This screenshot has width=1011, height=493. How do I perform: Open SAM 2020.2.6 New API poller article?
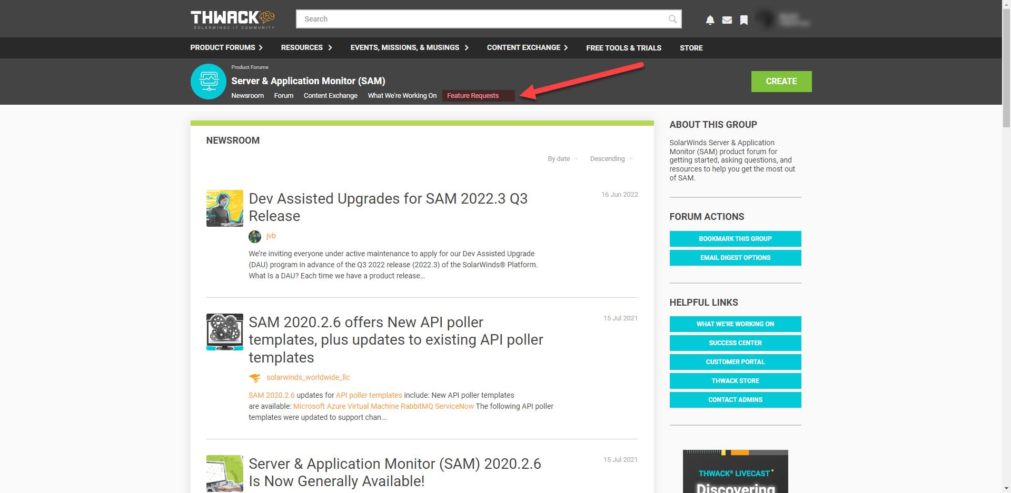pos(396,340)
